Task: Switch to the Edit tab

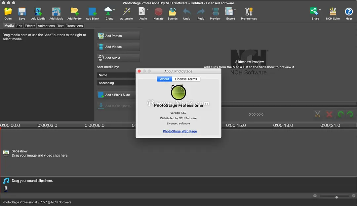Action: point(20,26)
